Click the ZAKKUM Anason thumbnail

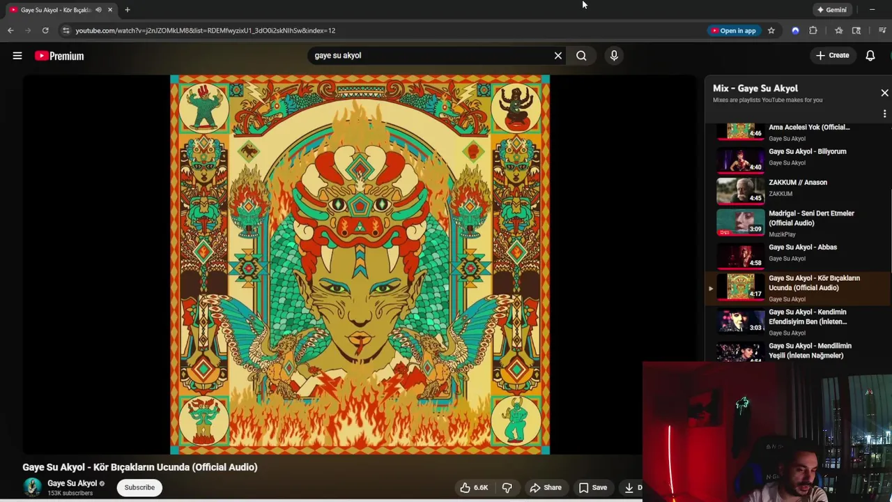(740, 190)
